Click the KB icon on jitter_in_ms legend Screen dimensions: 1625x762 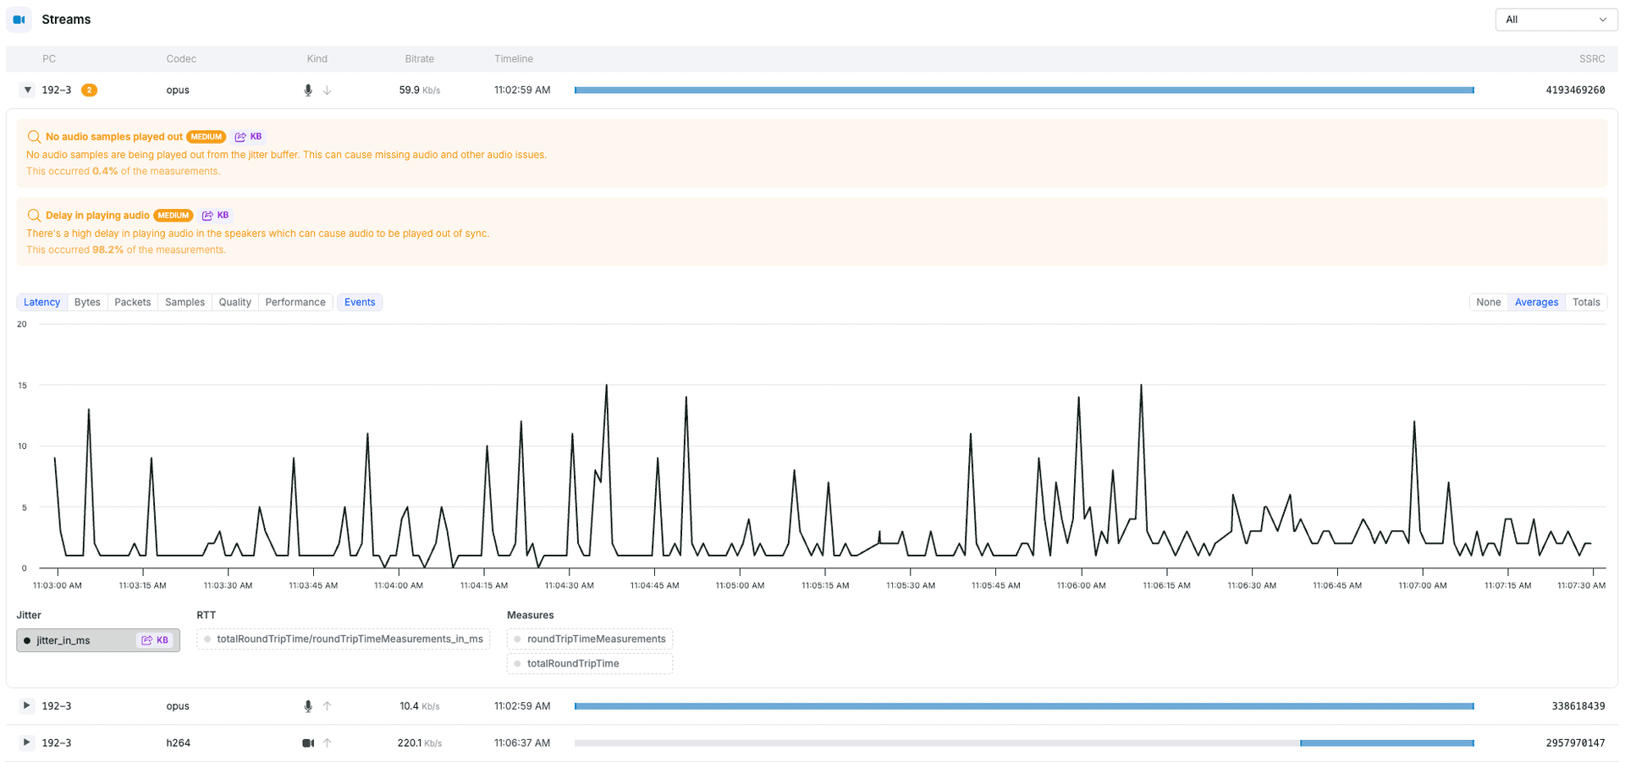coord(155,640)
